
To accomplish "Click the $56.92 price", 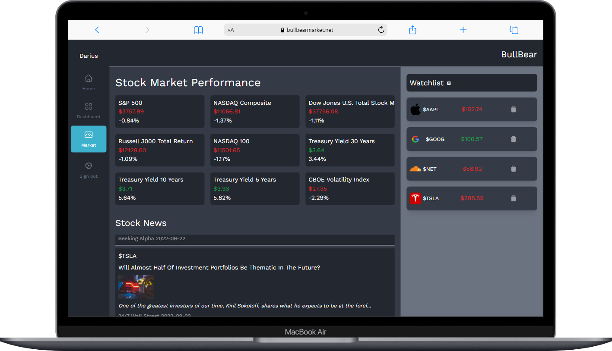I will coord(472,169).
